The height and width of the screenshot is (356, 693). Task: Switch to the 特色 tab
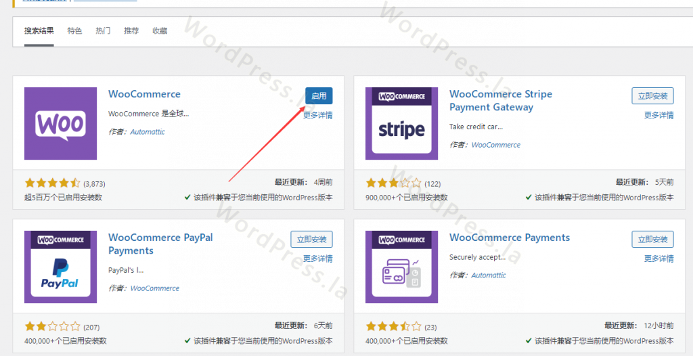[x=74, y=31]
